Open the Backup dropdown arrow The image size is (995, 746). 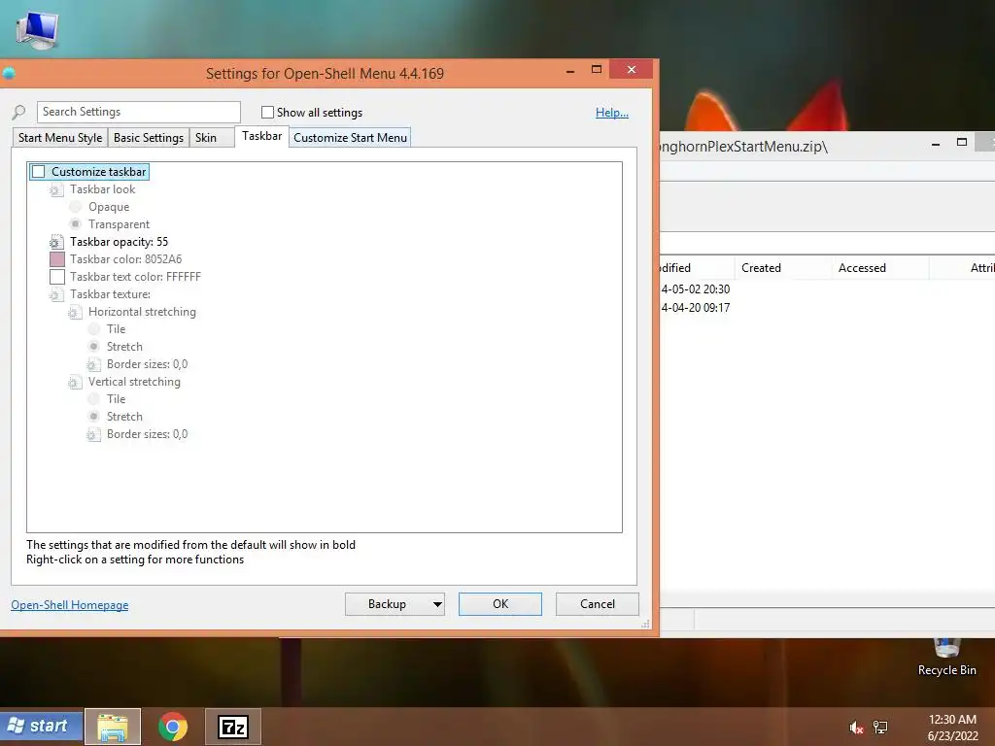(x=437, y=604)
